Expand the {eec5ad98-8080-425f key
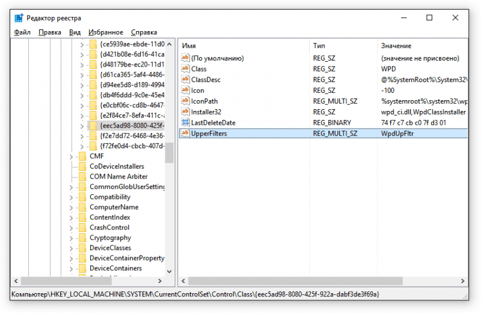The image size is (481, 313). tap(82, 125)
